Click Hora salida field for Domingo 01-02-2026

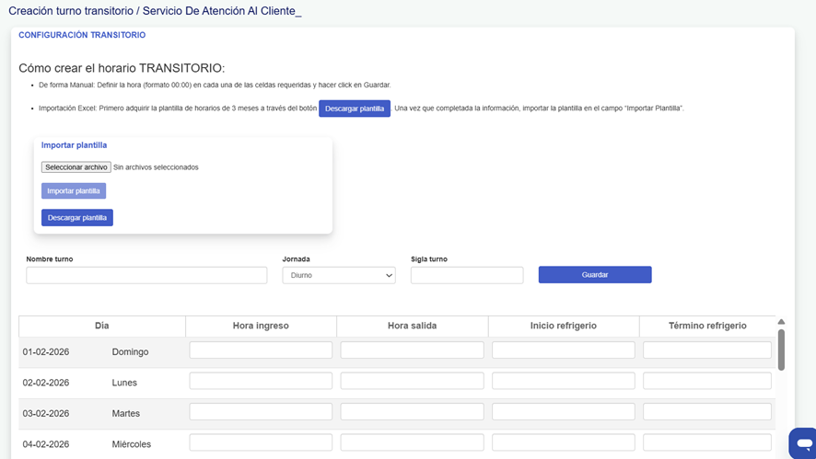[412, 350]
